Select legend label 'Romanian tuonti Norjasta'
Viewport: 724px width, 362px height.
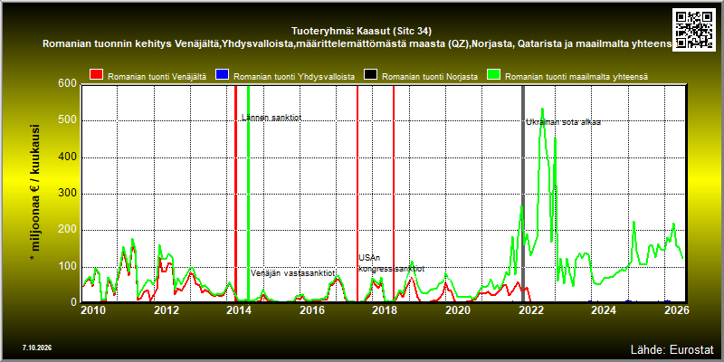[430, 77]
